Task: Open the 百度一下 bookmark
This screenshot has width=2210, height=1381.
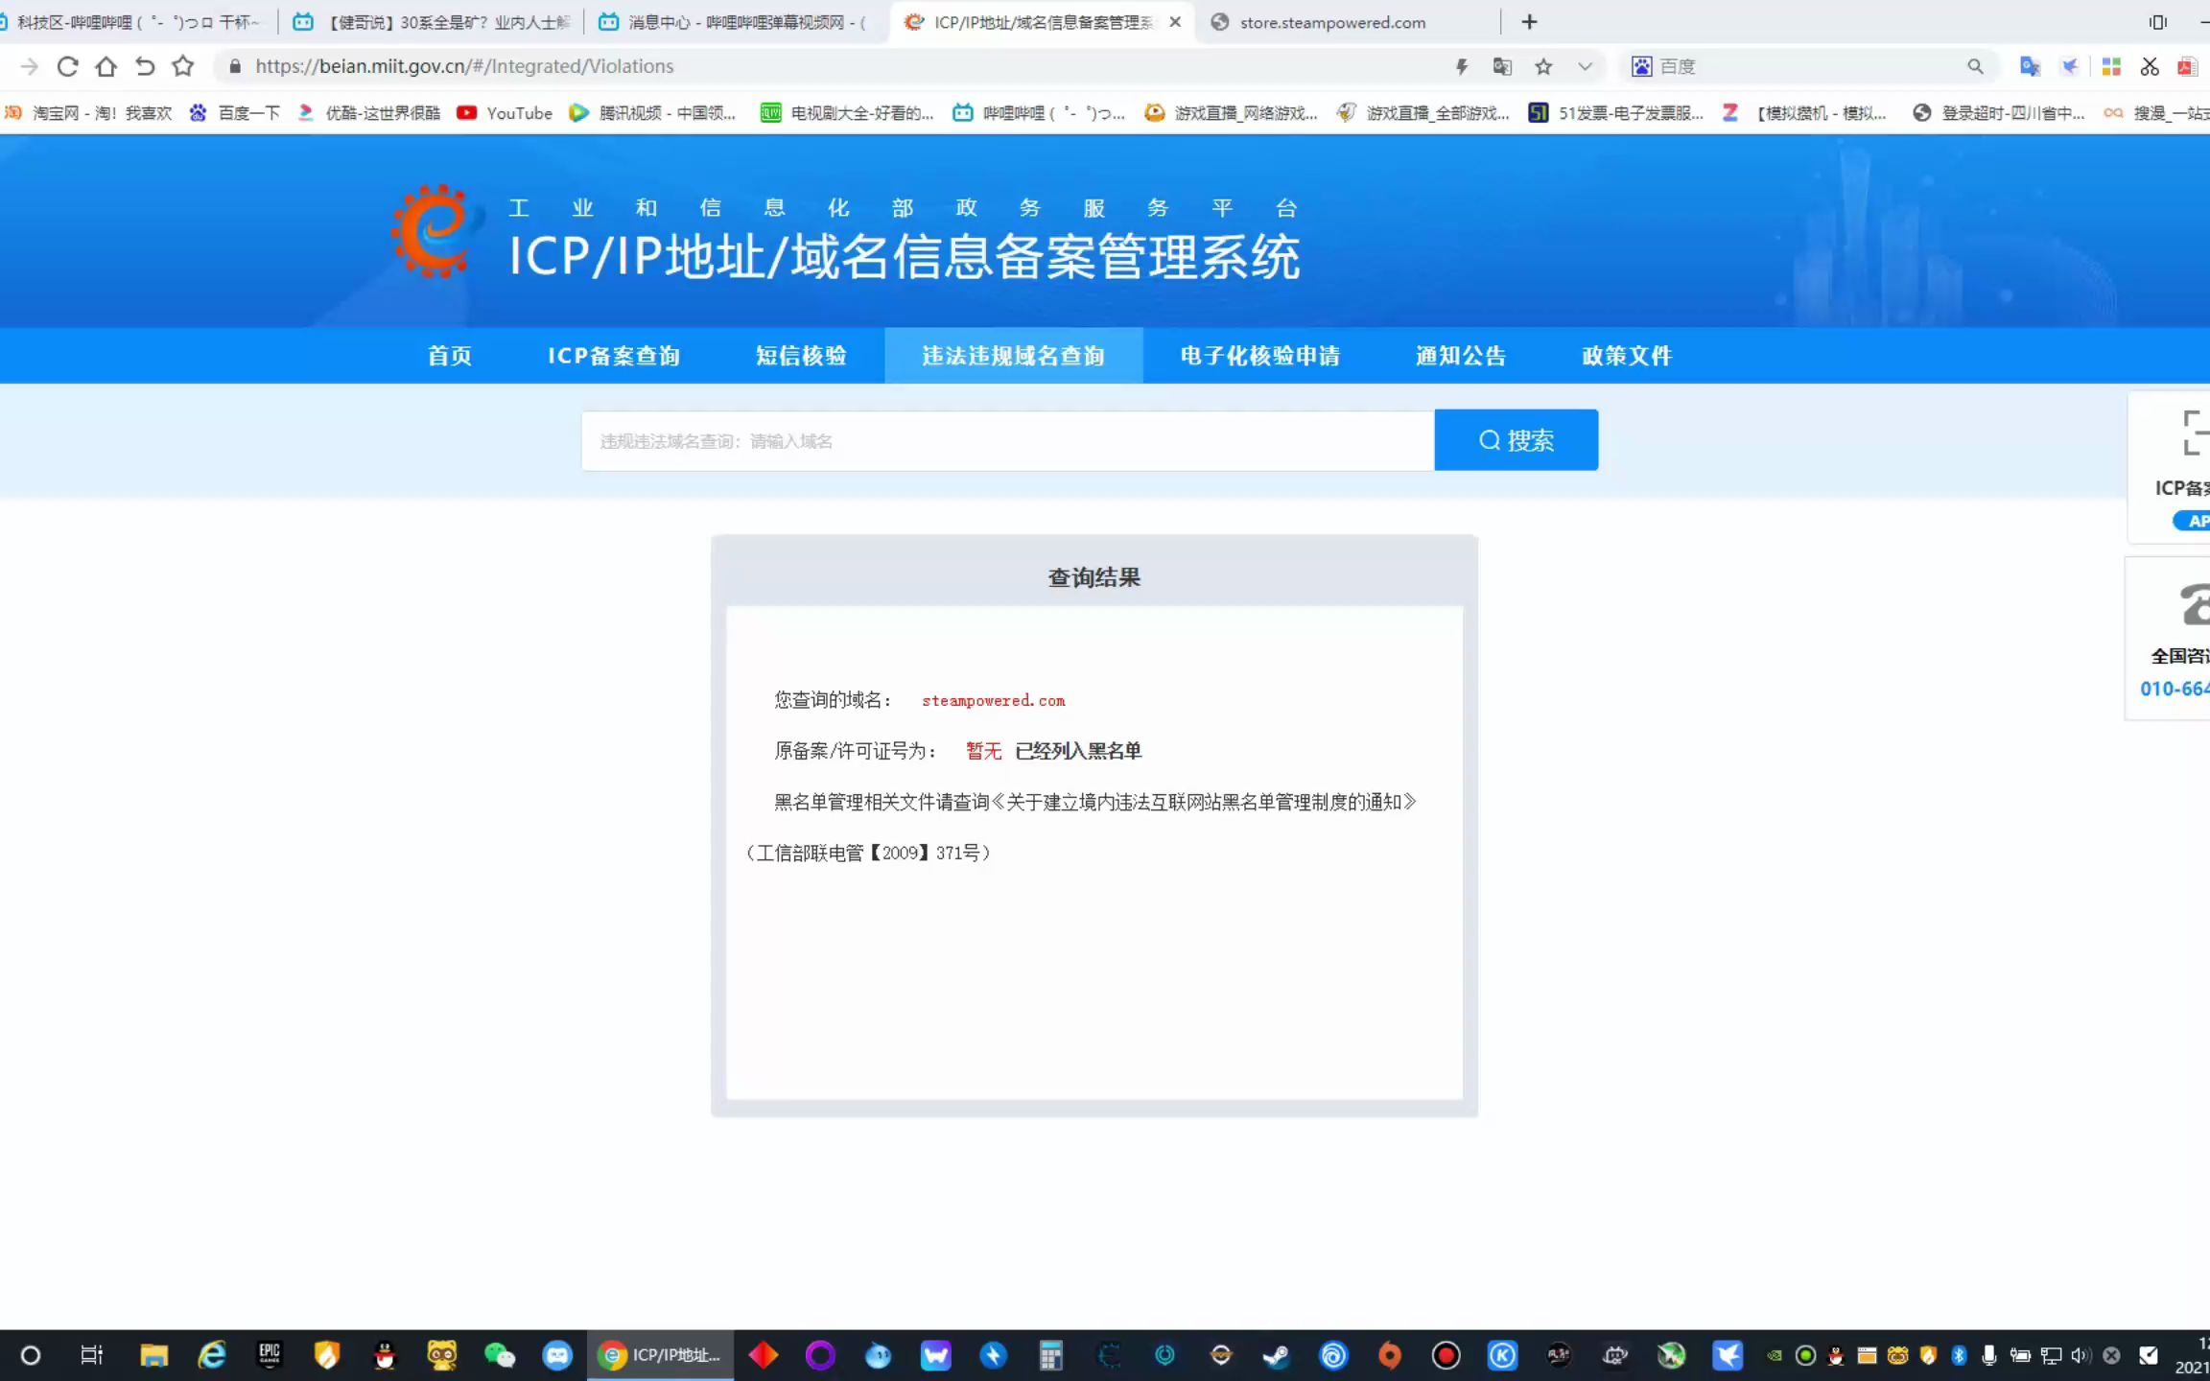Action: coord(235,113)
